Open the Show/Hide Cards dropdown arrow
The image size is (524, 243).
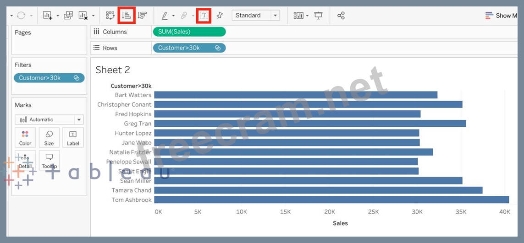point(307,16)
